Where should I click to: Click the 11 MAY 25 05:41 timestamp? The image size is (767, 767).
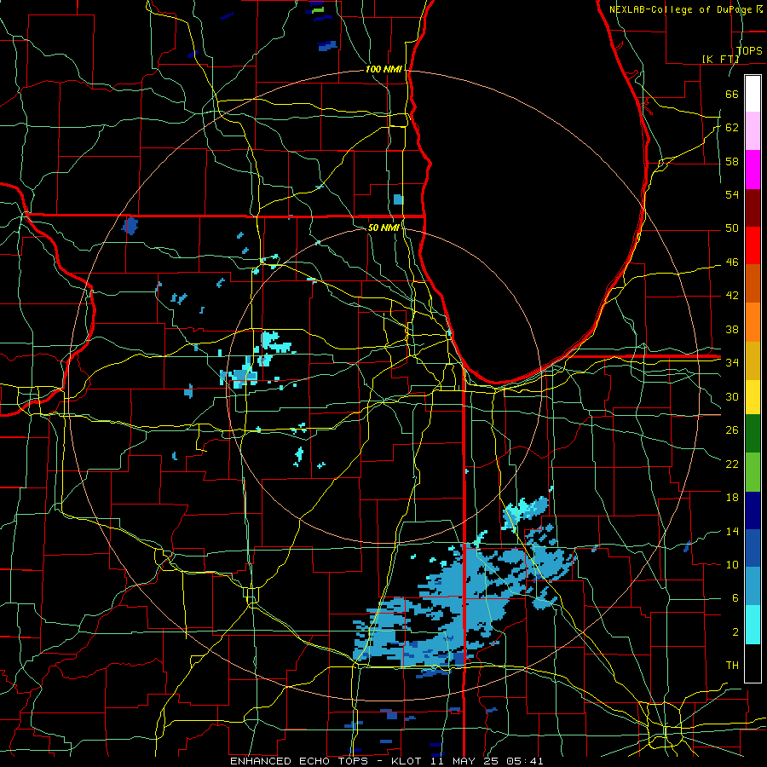pyautogui.click(x=487, y=761)
